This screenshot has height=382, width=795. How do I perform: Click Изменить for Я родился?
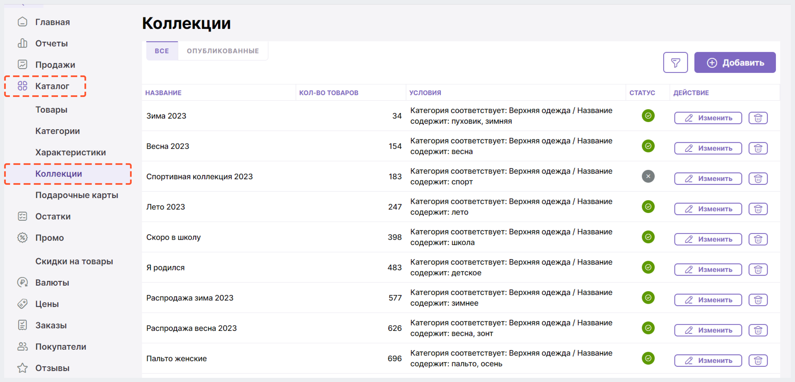708,270
